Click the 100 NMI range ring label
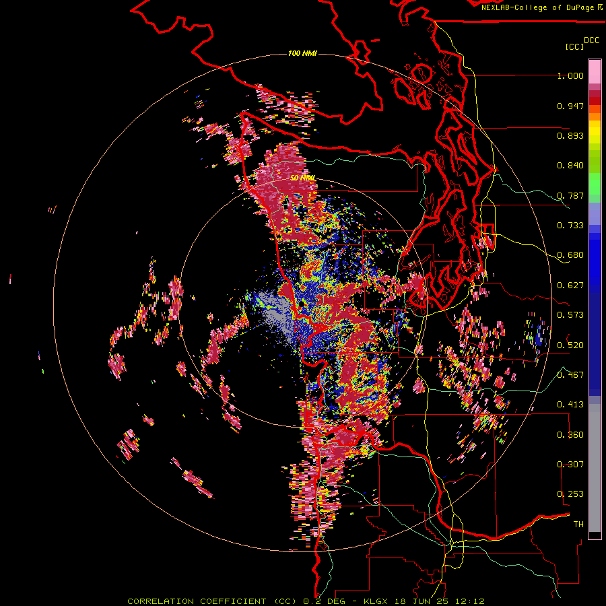The width and height of the screenshot is (606, 606). (302, 53)
